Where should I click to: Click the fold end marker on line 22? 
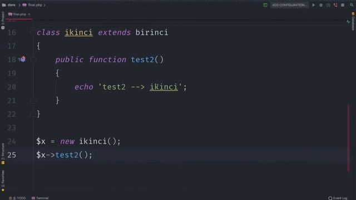point(33,114)
